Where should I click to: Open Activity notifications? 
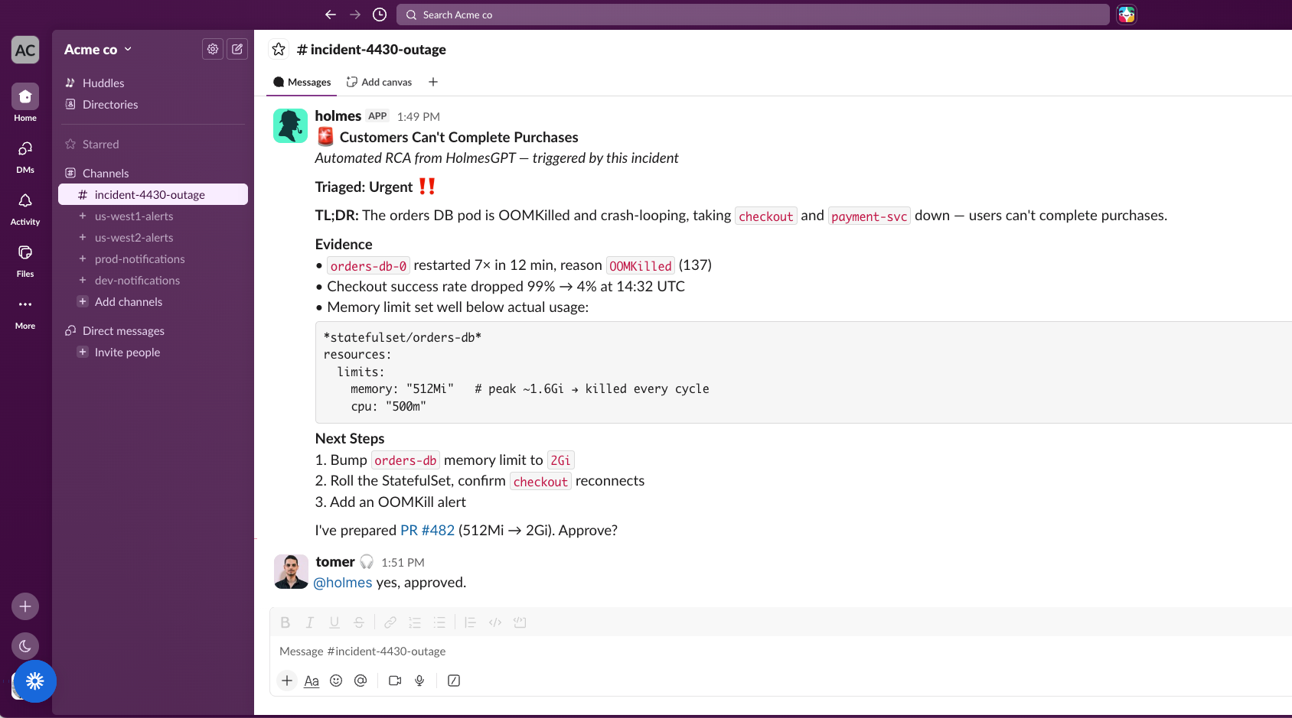pyautogui.click(x=25, y=208)
